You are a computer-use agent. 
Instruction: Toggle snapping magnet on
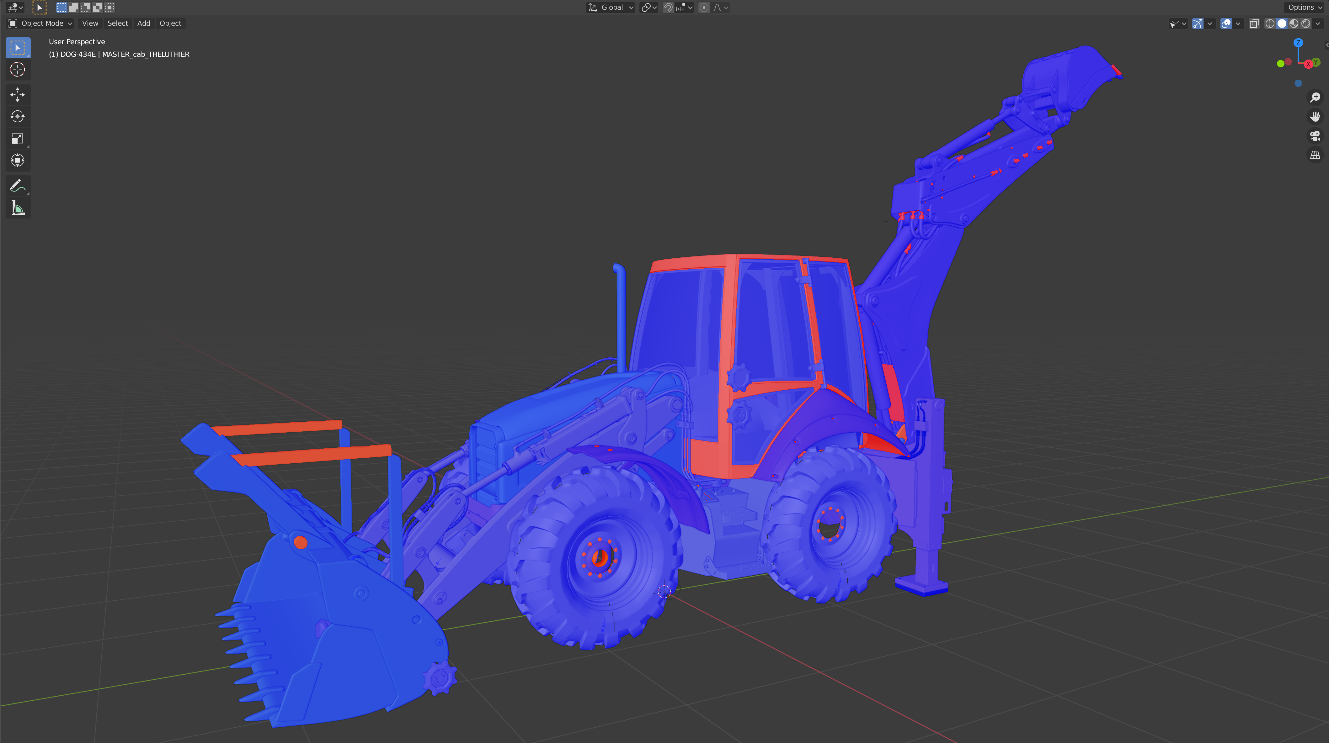click(x=668, y=8)
